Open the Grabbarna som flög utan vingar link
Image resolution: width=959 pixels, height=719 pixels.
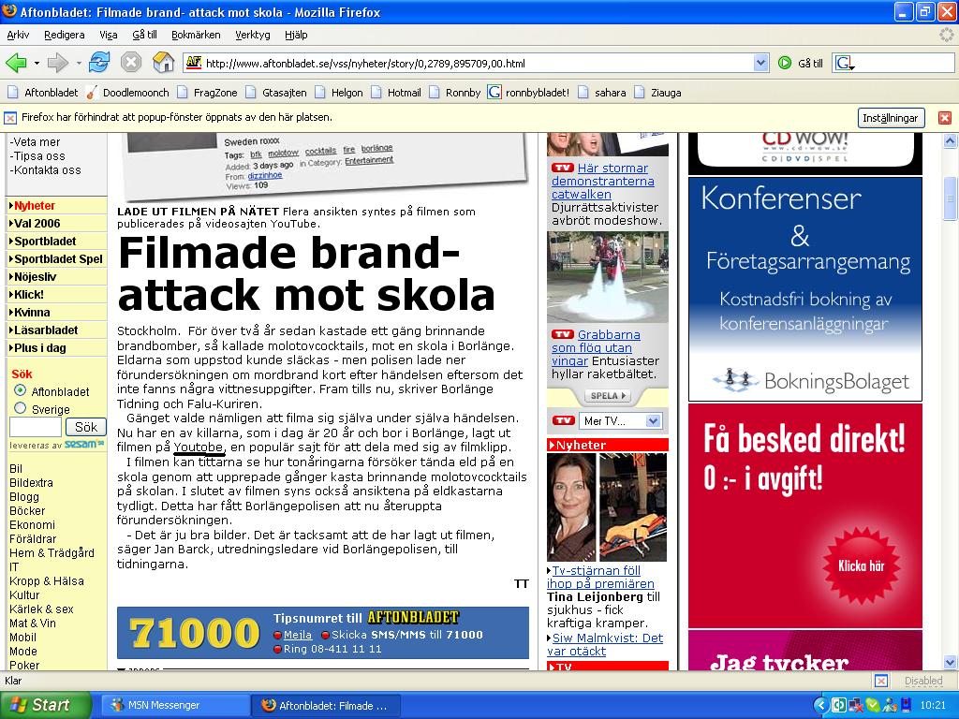click(597, 348)
